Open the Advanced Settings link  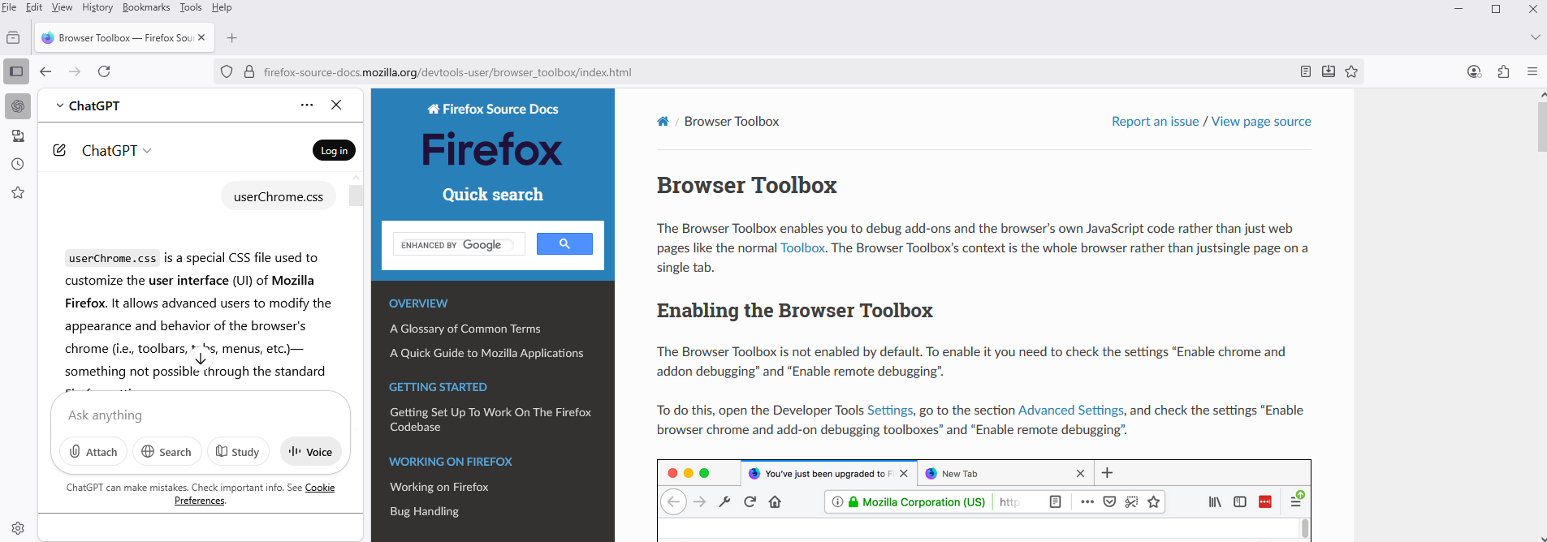pyautogui.click(x=1070, y=410)
